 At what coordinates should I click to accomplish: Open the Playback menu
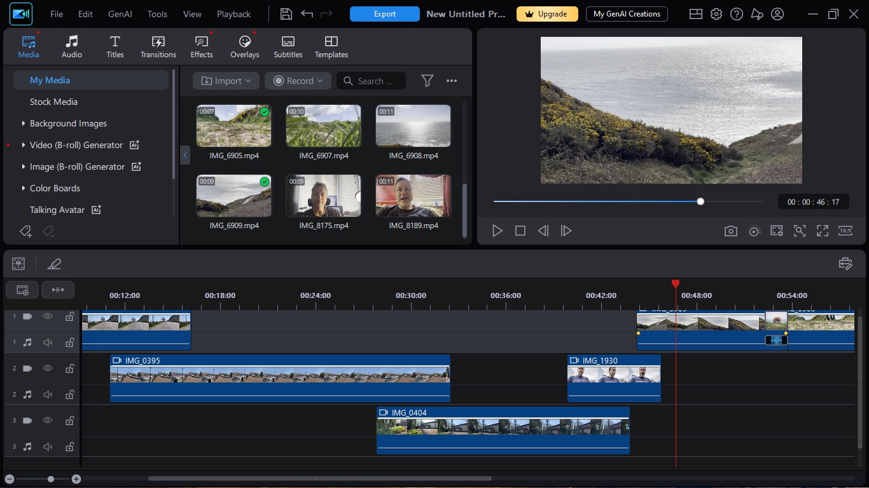pos(233,14)
